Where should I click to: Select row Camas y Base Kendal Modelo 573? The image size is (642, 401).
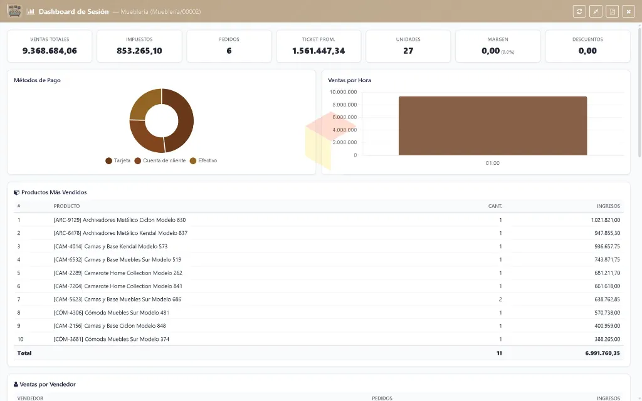click(x=318, y=246)
